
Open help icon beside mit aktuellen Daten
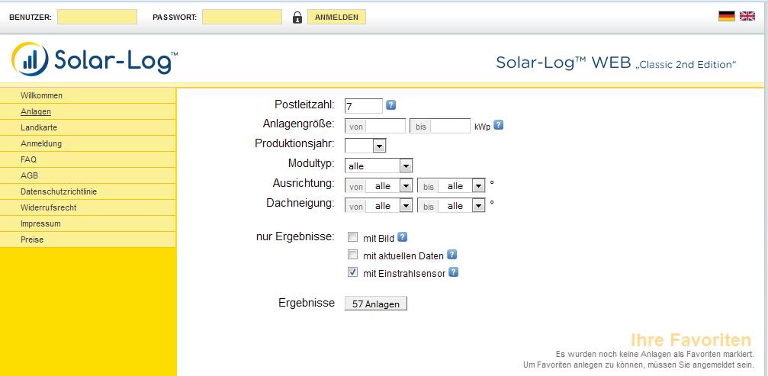tap(452, 255)
